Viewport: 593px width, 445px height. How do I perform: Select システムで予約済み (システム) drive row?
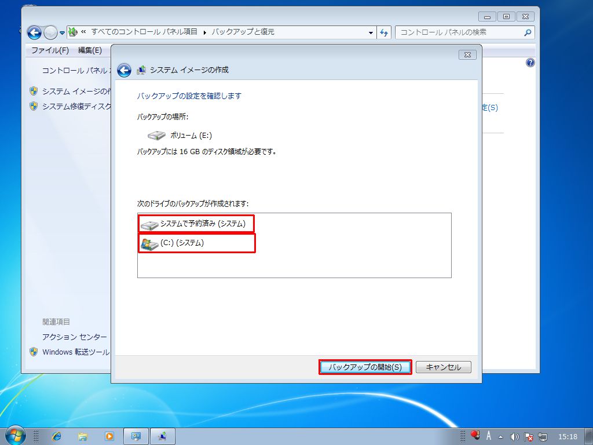(x=196, y=224)
